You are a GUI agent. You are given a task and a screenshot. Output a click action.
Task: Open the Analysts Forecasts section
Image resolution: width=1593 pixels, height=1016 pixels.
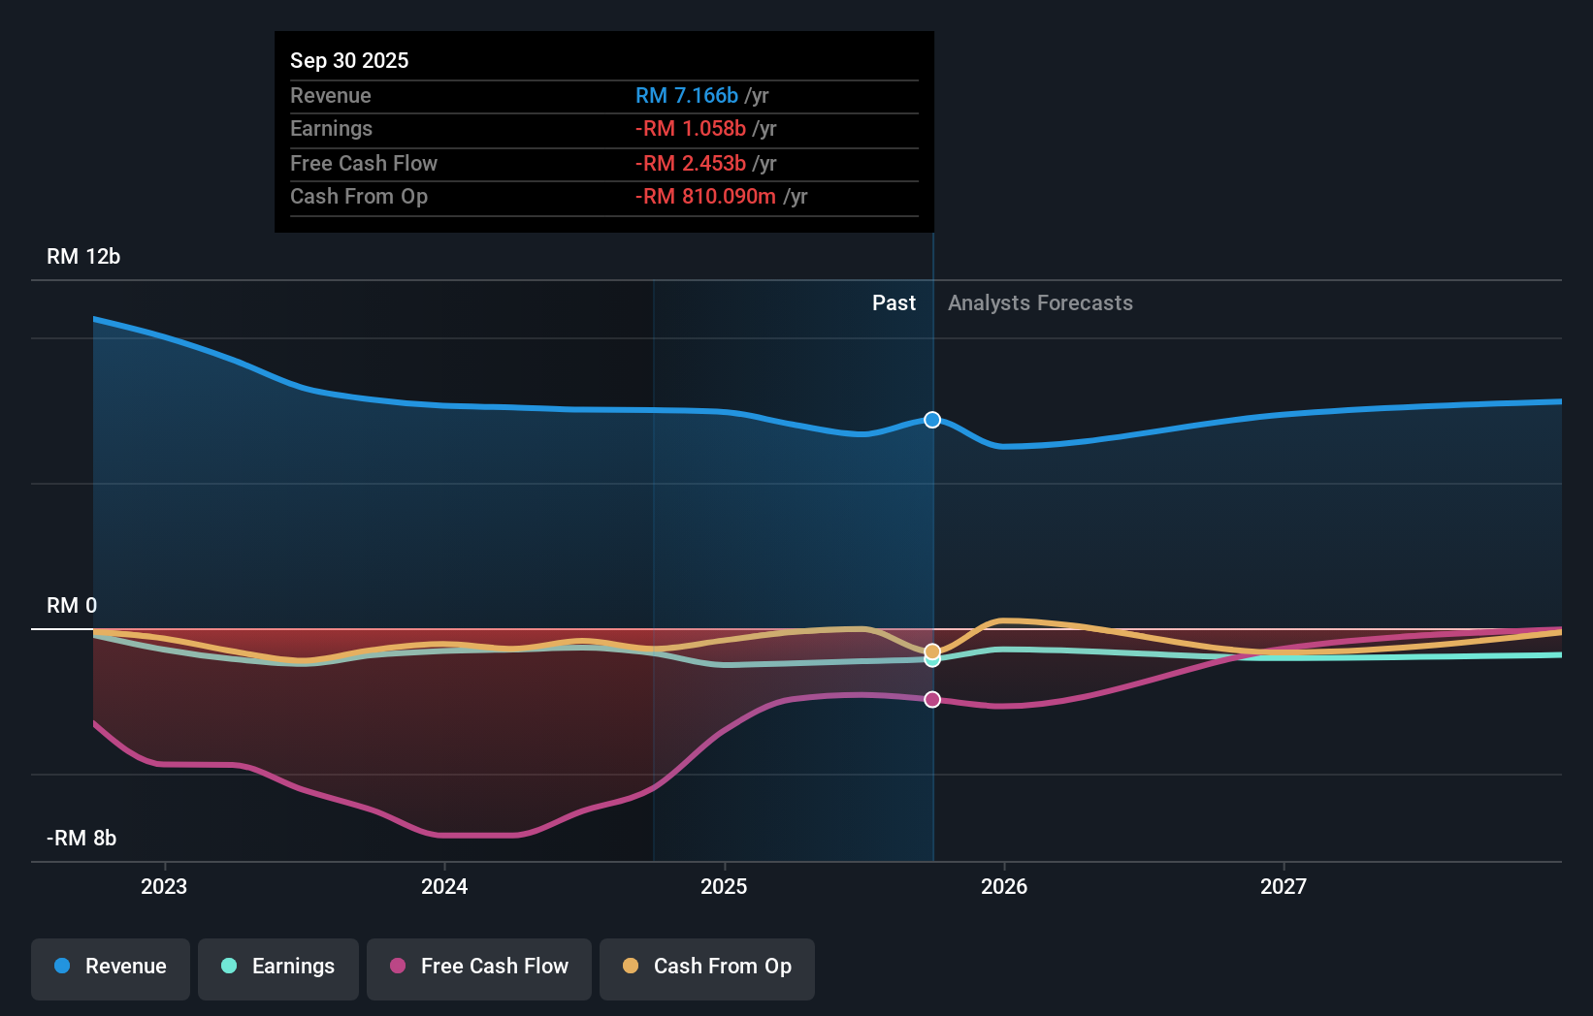[1040, 302]
